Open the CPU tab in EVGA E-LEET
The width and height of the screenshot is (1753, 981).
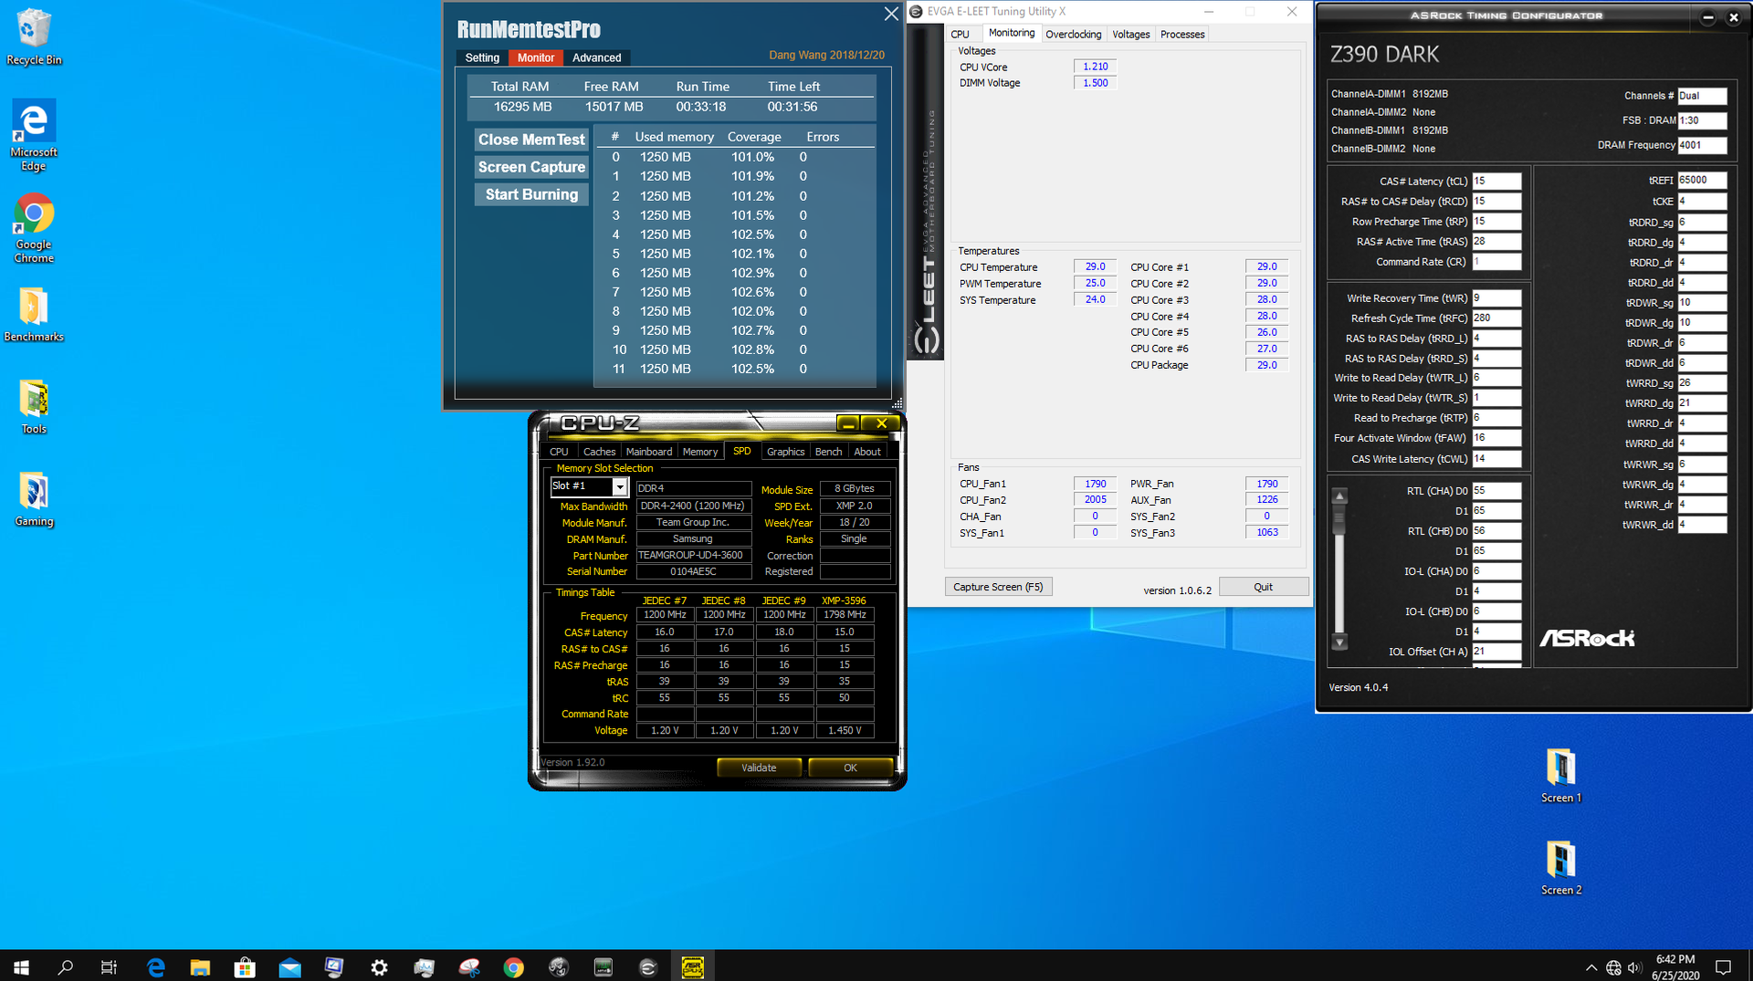960,35
